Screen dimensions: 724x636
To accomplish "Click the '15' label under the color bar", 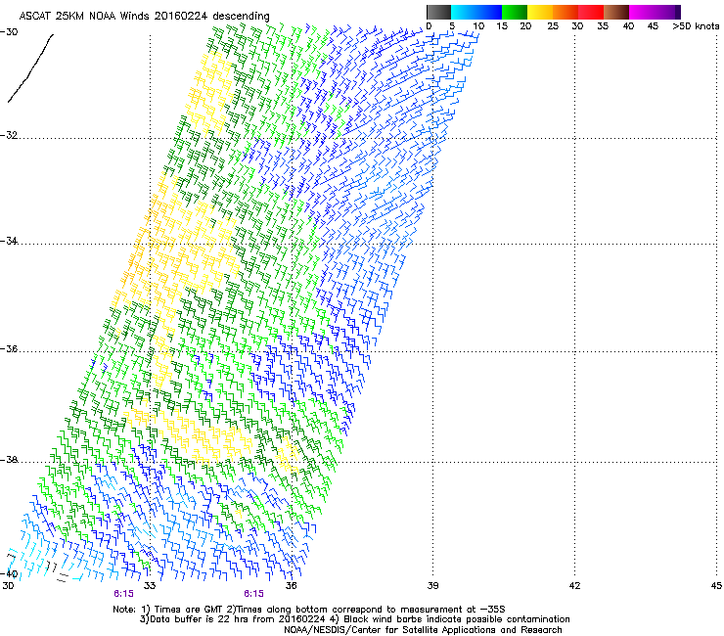I will pyautogui.click(x=502, y=26).
